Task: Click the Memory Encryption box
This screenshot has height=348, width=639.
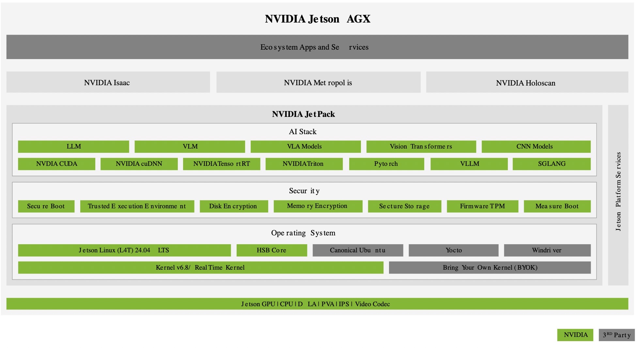Action: click(318, 206)
